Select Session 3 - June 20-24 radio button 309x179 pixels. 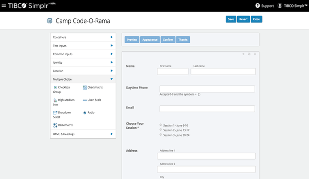pyautogui.click(x=160, y=135)
